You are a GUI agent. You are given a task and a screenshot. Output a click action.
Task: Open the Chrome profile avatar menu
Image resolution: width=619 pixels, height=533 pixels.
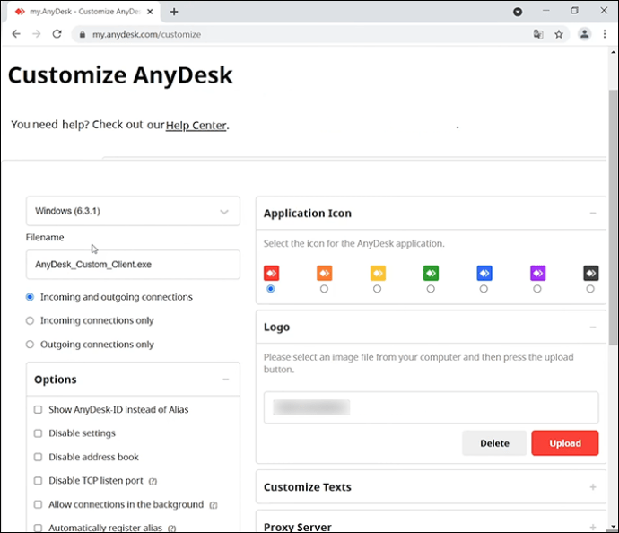point(584,34)
